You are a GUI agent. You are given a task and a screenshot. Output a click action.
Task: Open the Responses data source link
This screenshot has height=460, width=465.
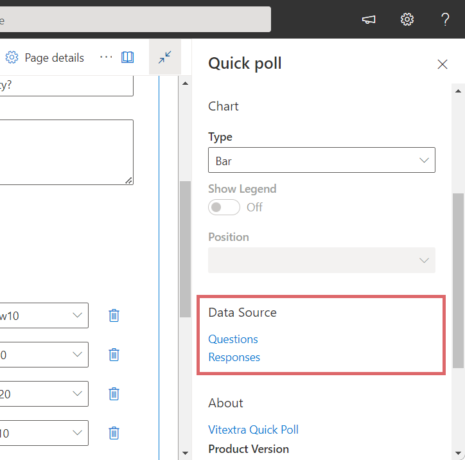click(x=234, y=357)
